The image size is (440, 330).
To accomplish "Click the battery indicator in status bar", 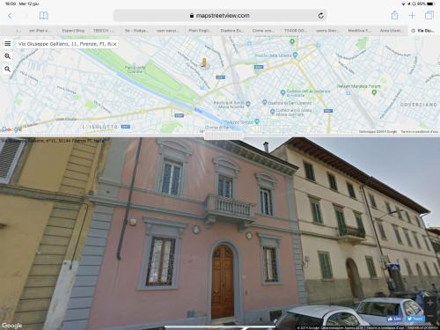I will click(430, 4).
